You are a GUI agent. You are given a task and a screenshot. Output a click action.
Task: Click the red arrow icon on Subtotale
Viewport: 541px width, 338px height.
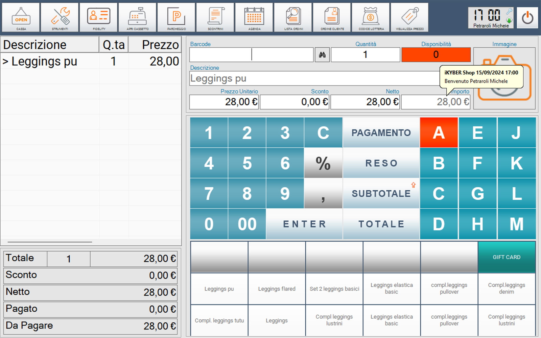tap(413, 185)
